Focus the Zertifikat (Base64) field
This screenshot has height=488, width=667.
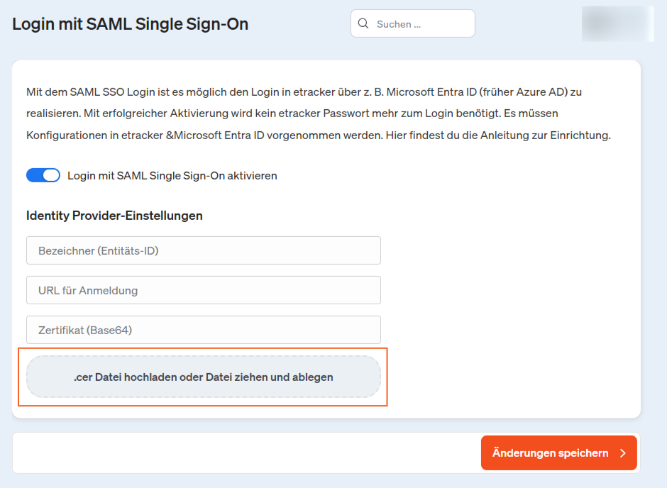pos(203,330)
